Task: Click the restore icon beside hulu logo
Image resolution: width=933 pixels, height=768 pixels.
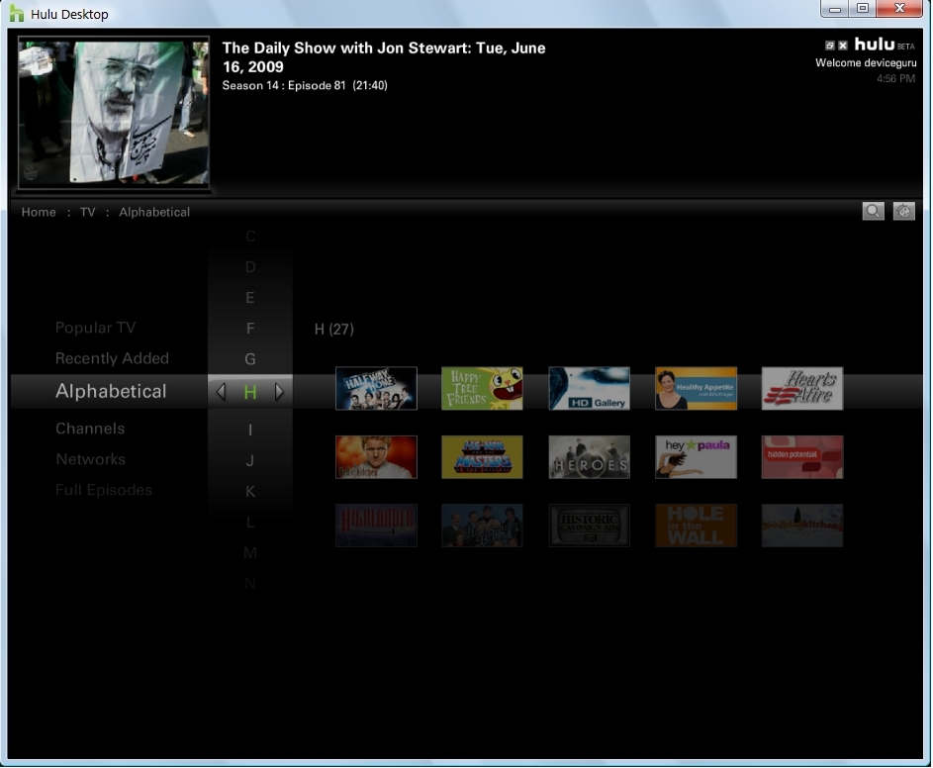Action: [830, 46]
